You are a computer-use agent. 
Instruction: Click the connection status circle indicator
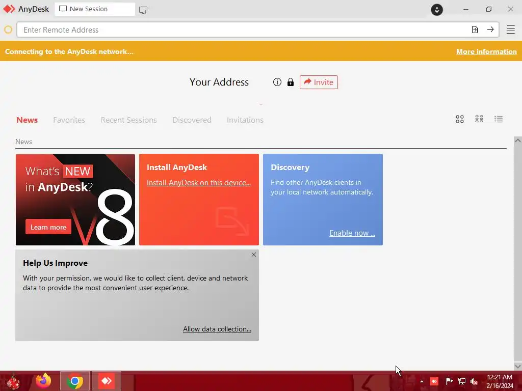8,30
